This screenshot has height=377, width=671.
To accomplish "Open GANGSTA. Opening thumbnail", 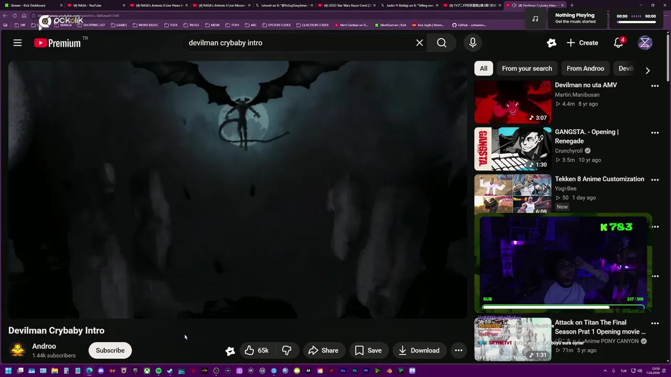I will click(513, 149).
